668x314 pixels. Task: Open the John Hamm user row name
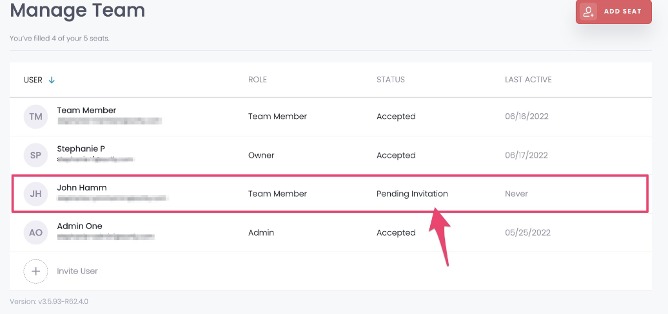click(x=82, y=187)
